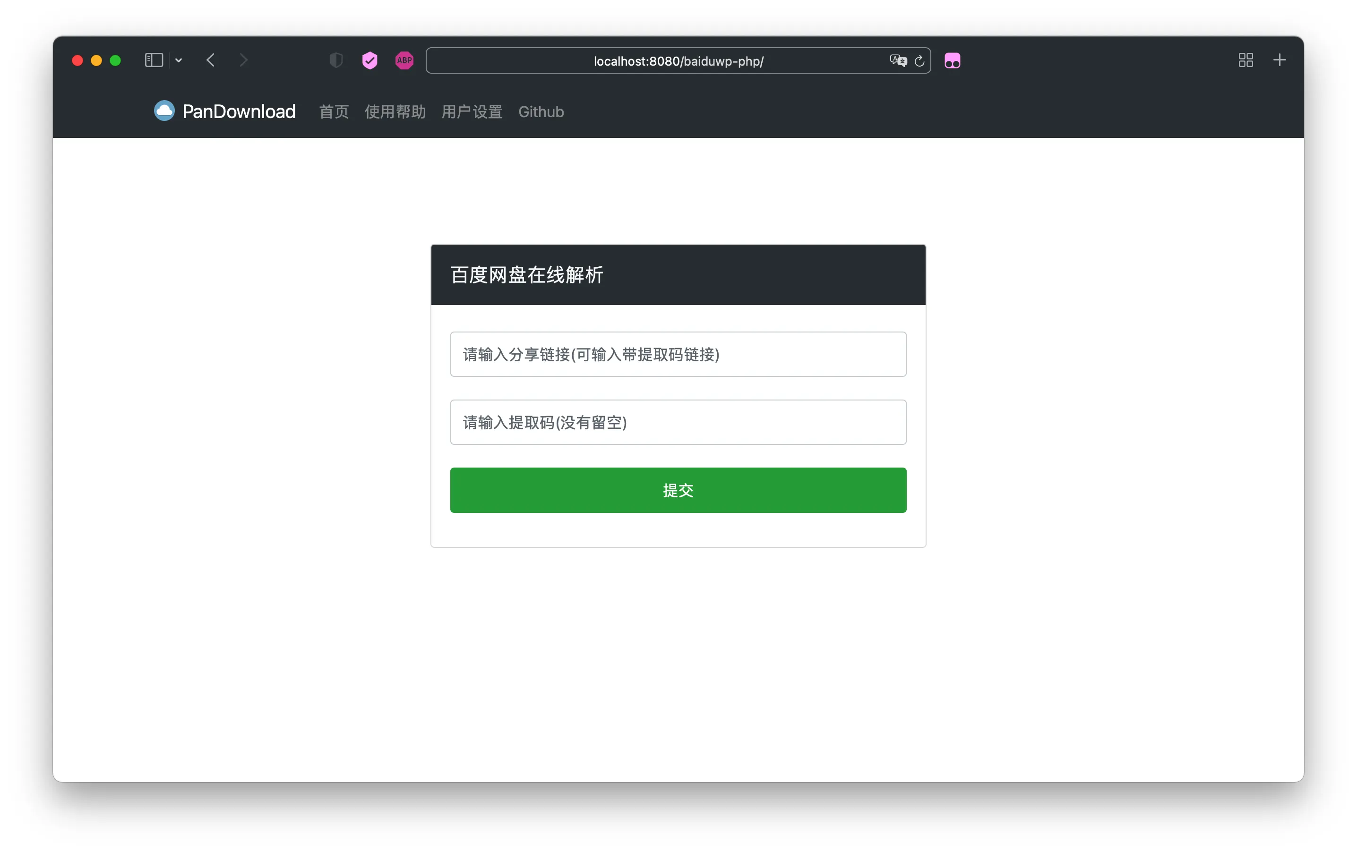
Task: Open the privacy report shield icon
Action: 336,60
